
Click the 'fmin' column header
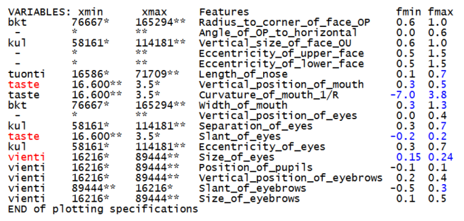pos(409,12)
